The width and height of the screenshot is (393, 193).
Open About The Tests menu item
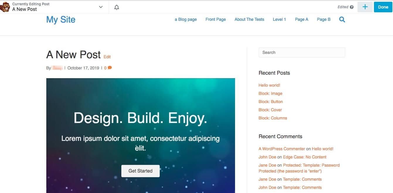(249, 19)
